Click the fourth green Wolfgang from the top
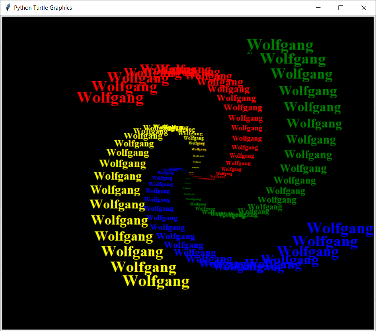The height and width of the screenshot is (331, 376). [x=308, y=91]
